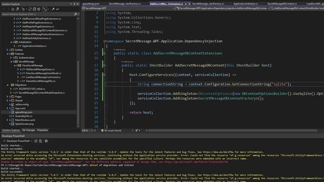The image size is (324, 182).
Task: Expand the Pages folder
Action: 8,97
